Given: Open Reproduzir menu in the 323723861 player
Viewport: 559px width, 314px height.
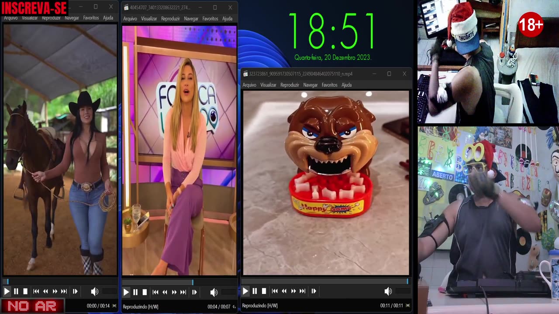Looking at the screenshot, I should pos(290,85).
